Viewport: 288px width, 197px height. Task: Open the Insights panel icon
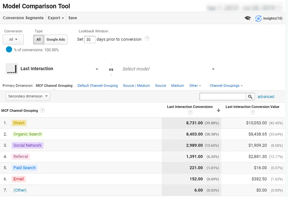pyautogui.click(x=258, y=19)
